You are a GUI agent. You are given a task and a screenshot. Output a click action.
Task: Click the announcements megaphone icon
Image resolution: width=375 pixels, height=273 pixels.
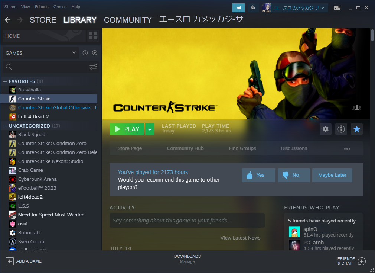pyautogui.click(x=238, y=7)
